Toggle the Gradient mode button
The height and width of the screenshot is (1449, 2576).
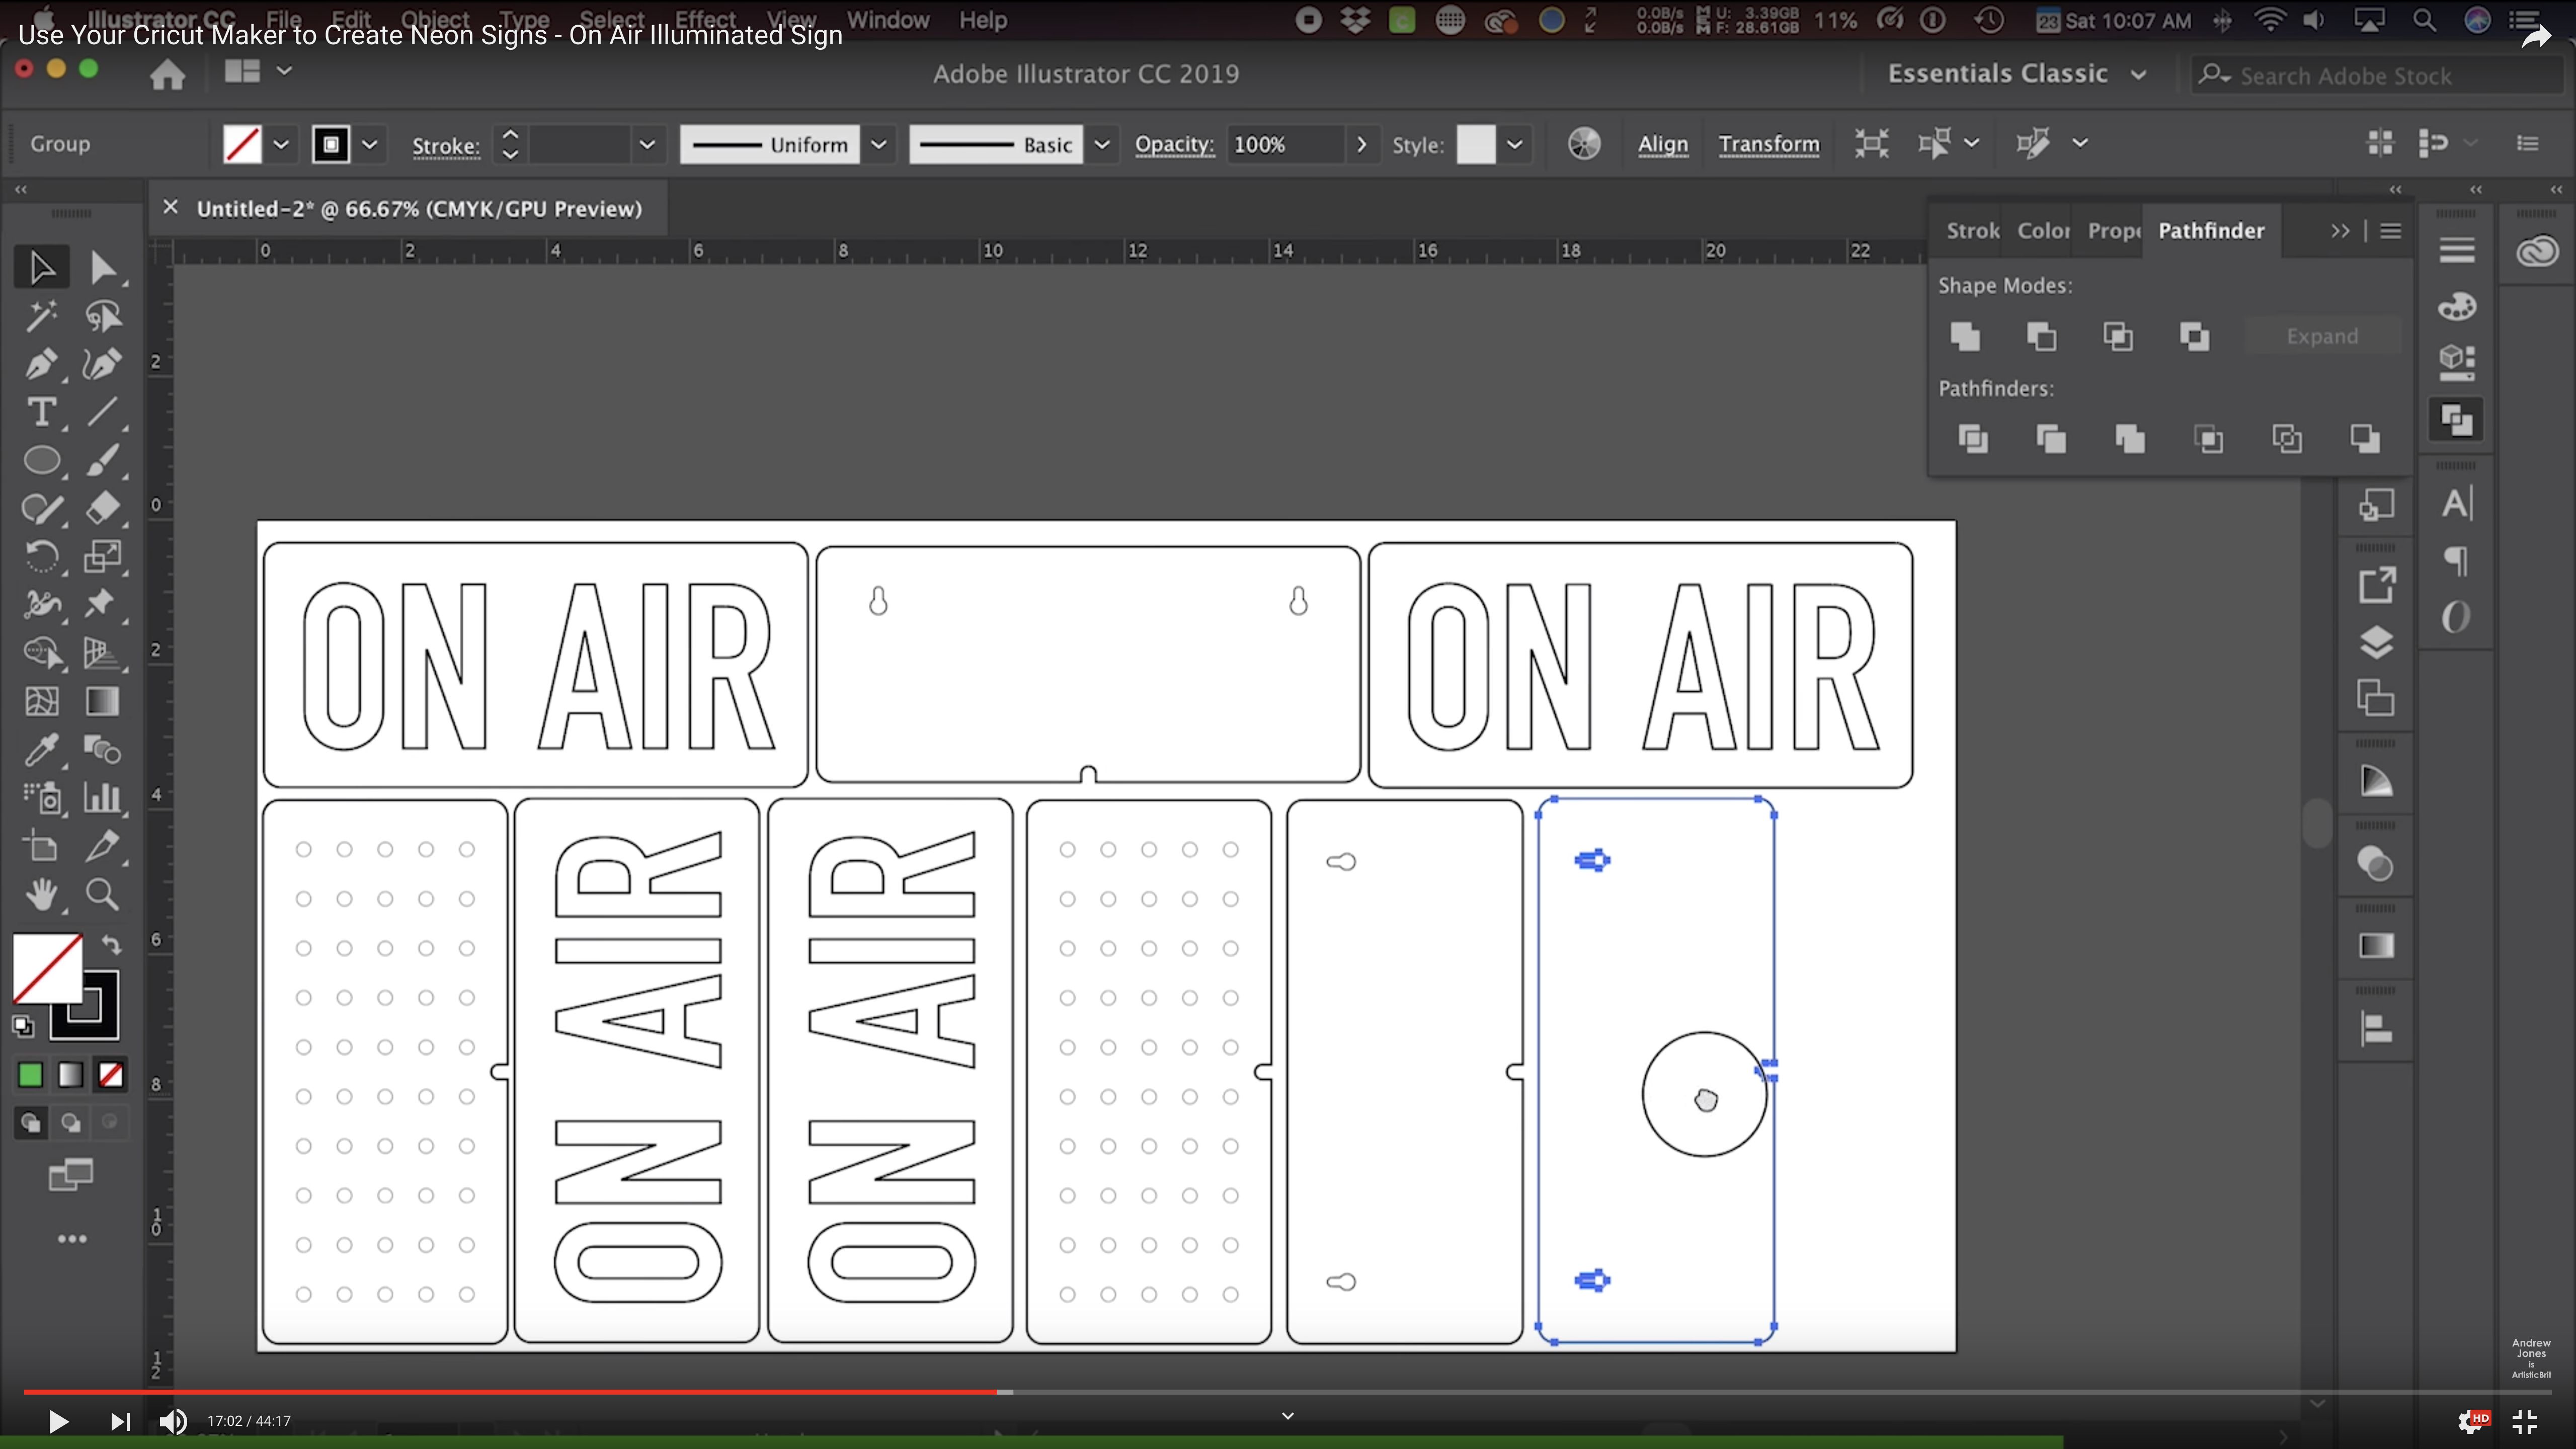click(x=70, y=1075)
